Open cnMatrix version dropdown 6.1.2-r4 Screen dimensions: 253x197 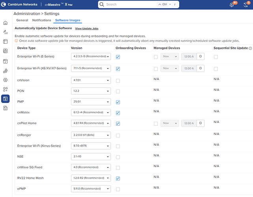91,112
